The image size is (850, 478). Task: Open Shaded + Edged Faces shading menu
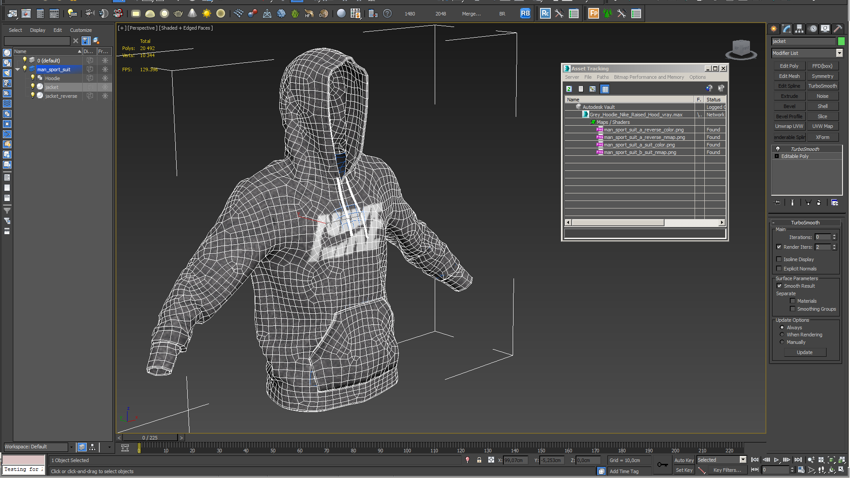186,28
